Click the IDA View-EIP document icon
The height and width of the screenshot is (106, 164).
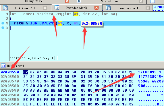point(5,8)
